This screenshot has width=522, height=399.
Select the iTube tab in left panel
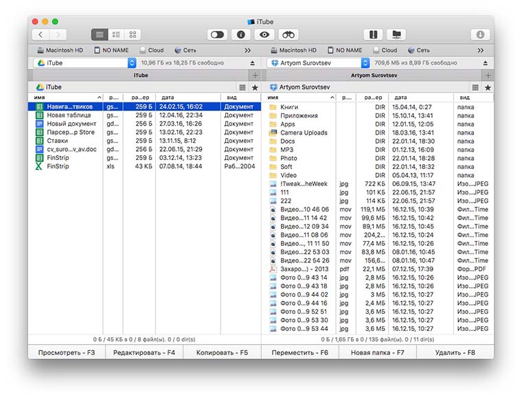coord(141,76)
